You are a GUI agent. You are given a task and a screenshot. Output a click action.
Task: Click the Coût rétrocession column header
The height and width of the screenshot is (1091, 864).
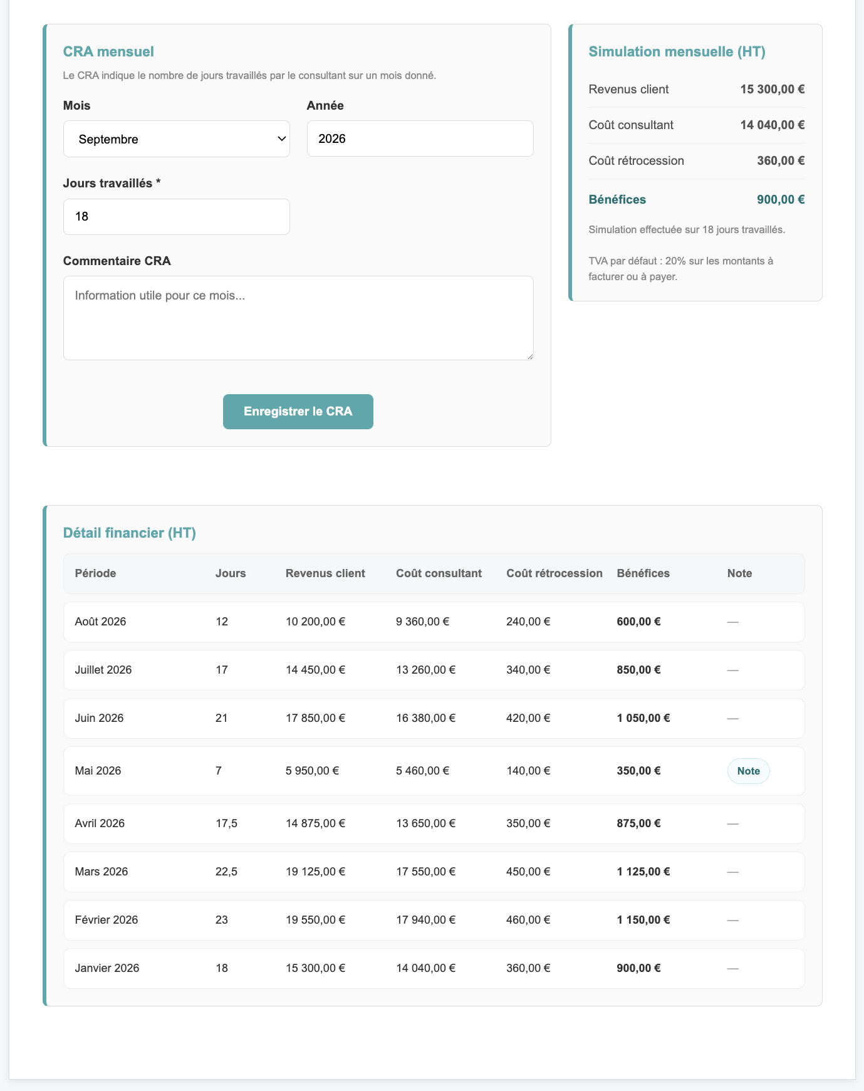tap(554, 573)
